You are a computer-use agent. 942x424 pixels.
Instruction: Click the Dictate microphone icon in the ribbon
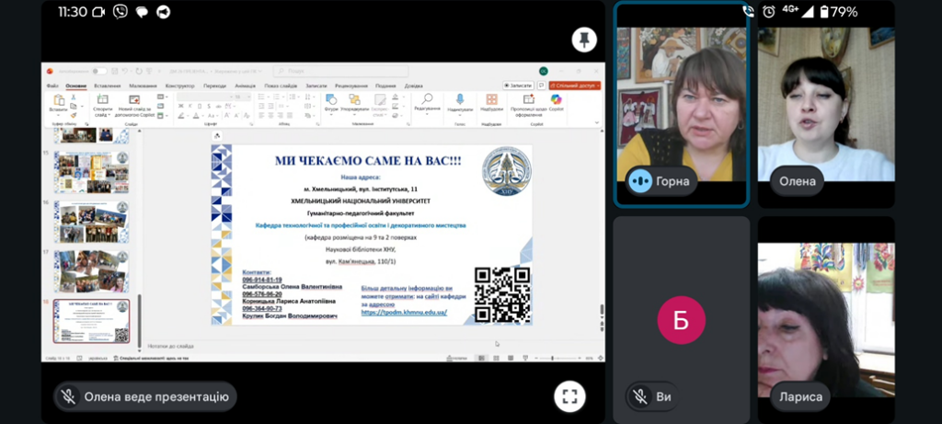[x=460, y=100]
